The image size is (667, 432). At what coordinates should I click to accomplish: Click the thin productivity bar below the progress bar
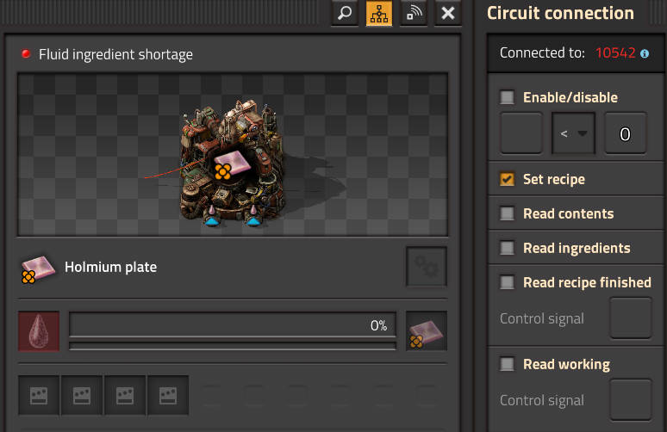point(233,346)
